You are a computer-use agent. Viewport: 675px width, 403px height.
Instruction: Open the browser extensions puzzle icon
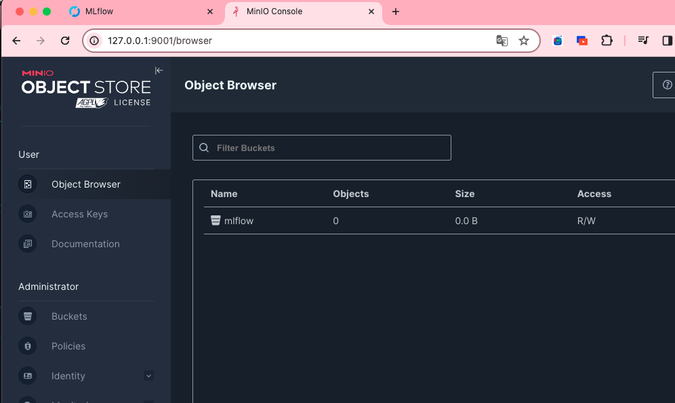pos(607,41)
